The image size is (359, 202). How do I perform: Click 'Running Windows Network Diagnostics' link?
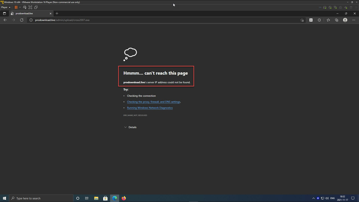(x=150, y=108)
